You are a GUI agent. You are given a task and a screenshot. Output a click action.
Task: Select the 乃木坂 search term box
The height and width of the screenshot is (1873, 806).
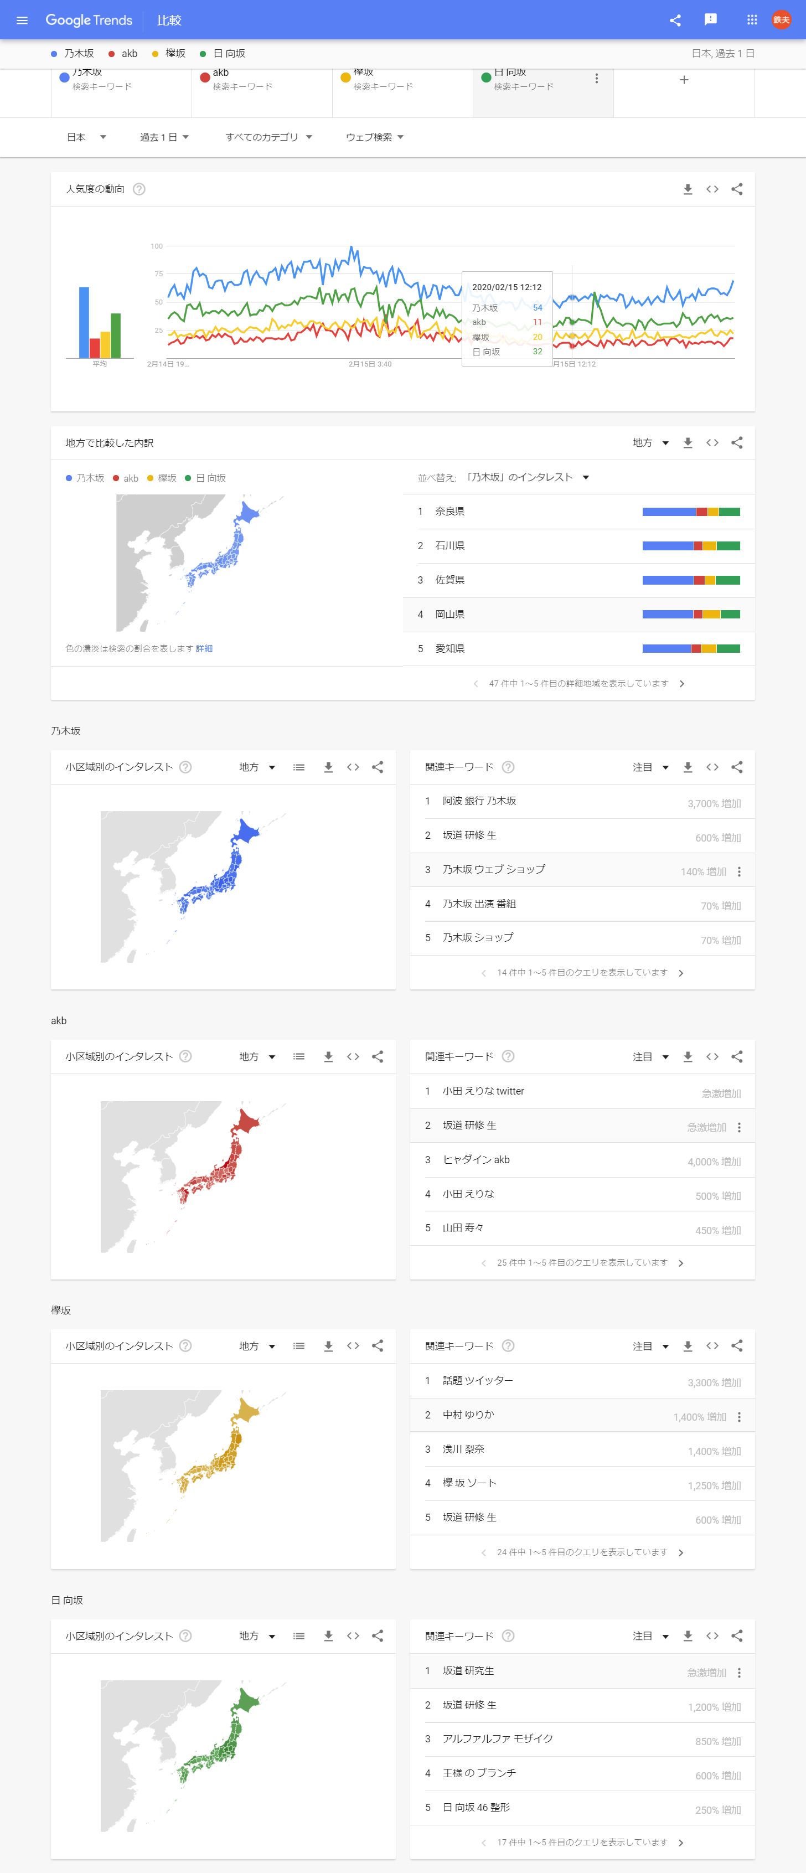pos(121,93)
